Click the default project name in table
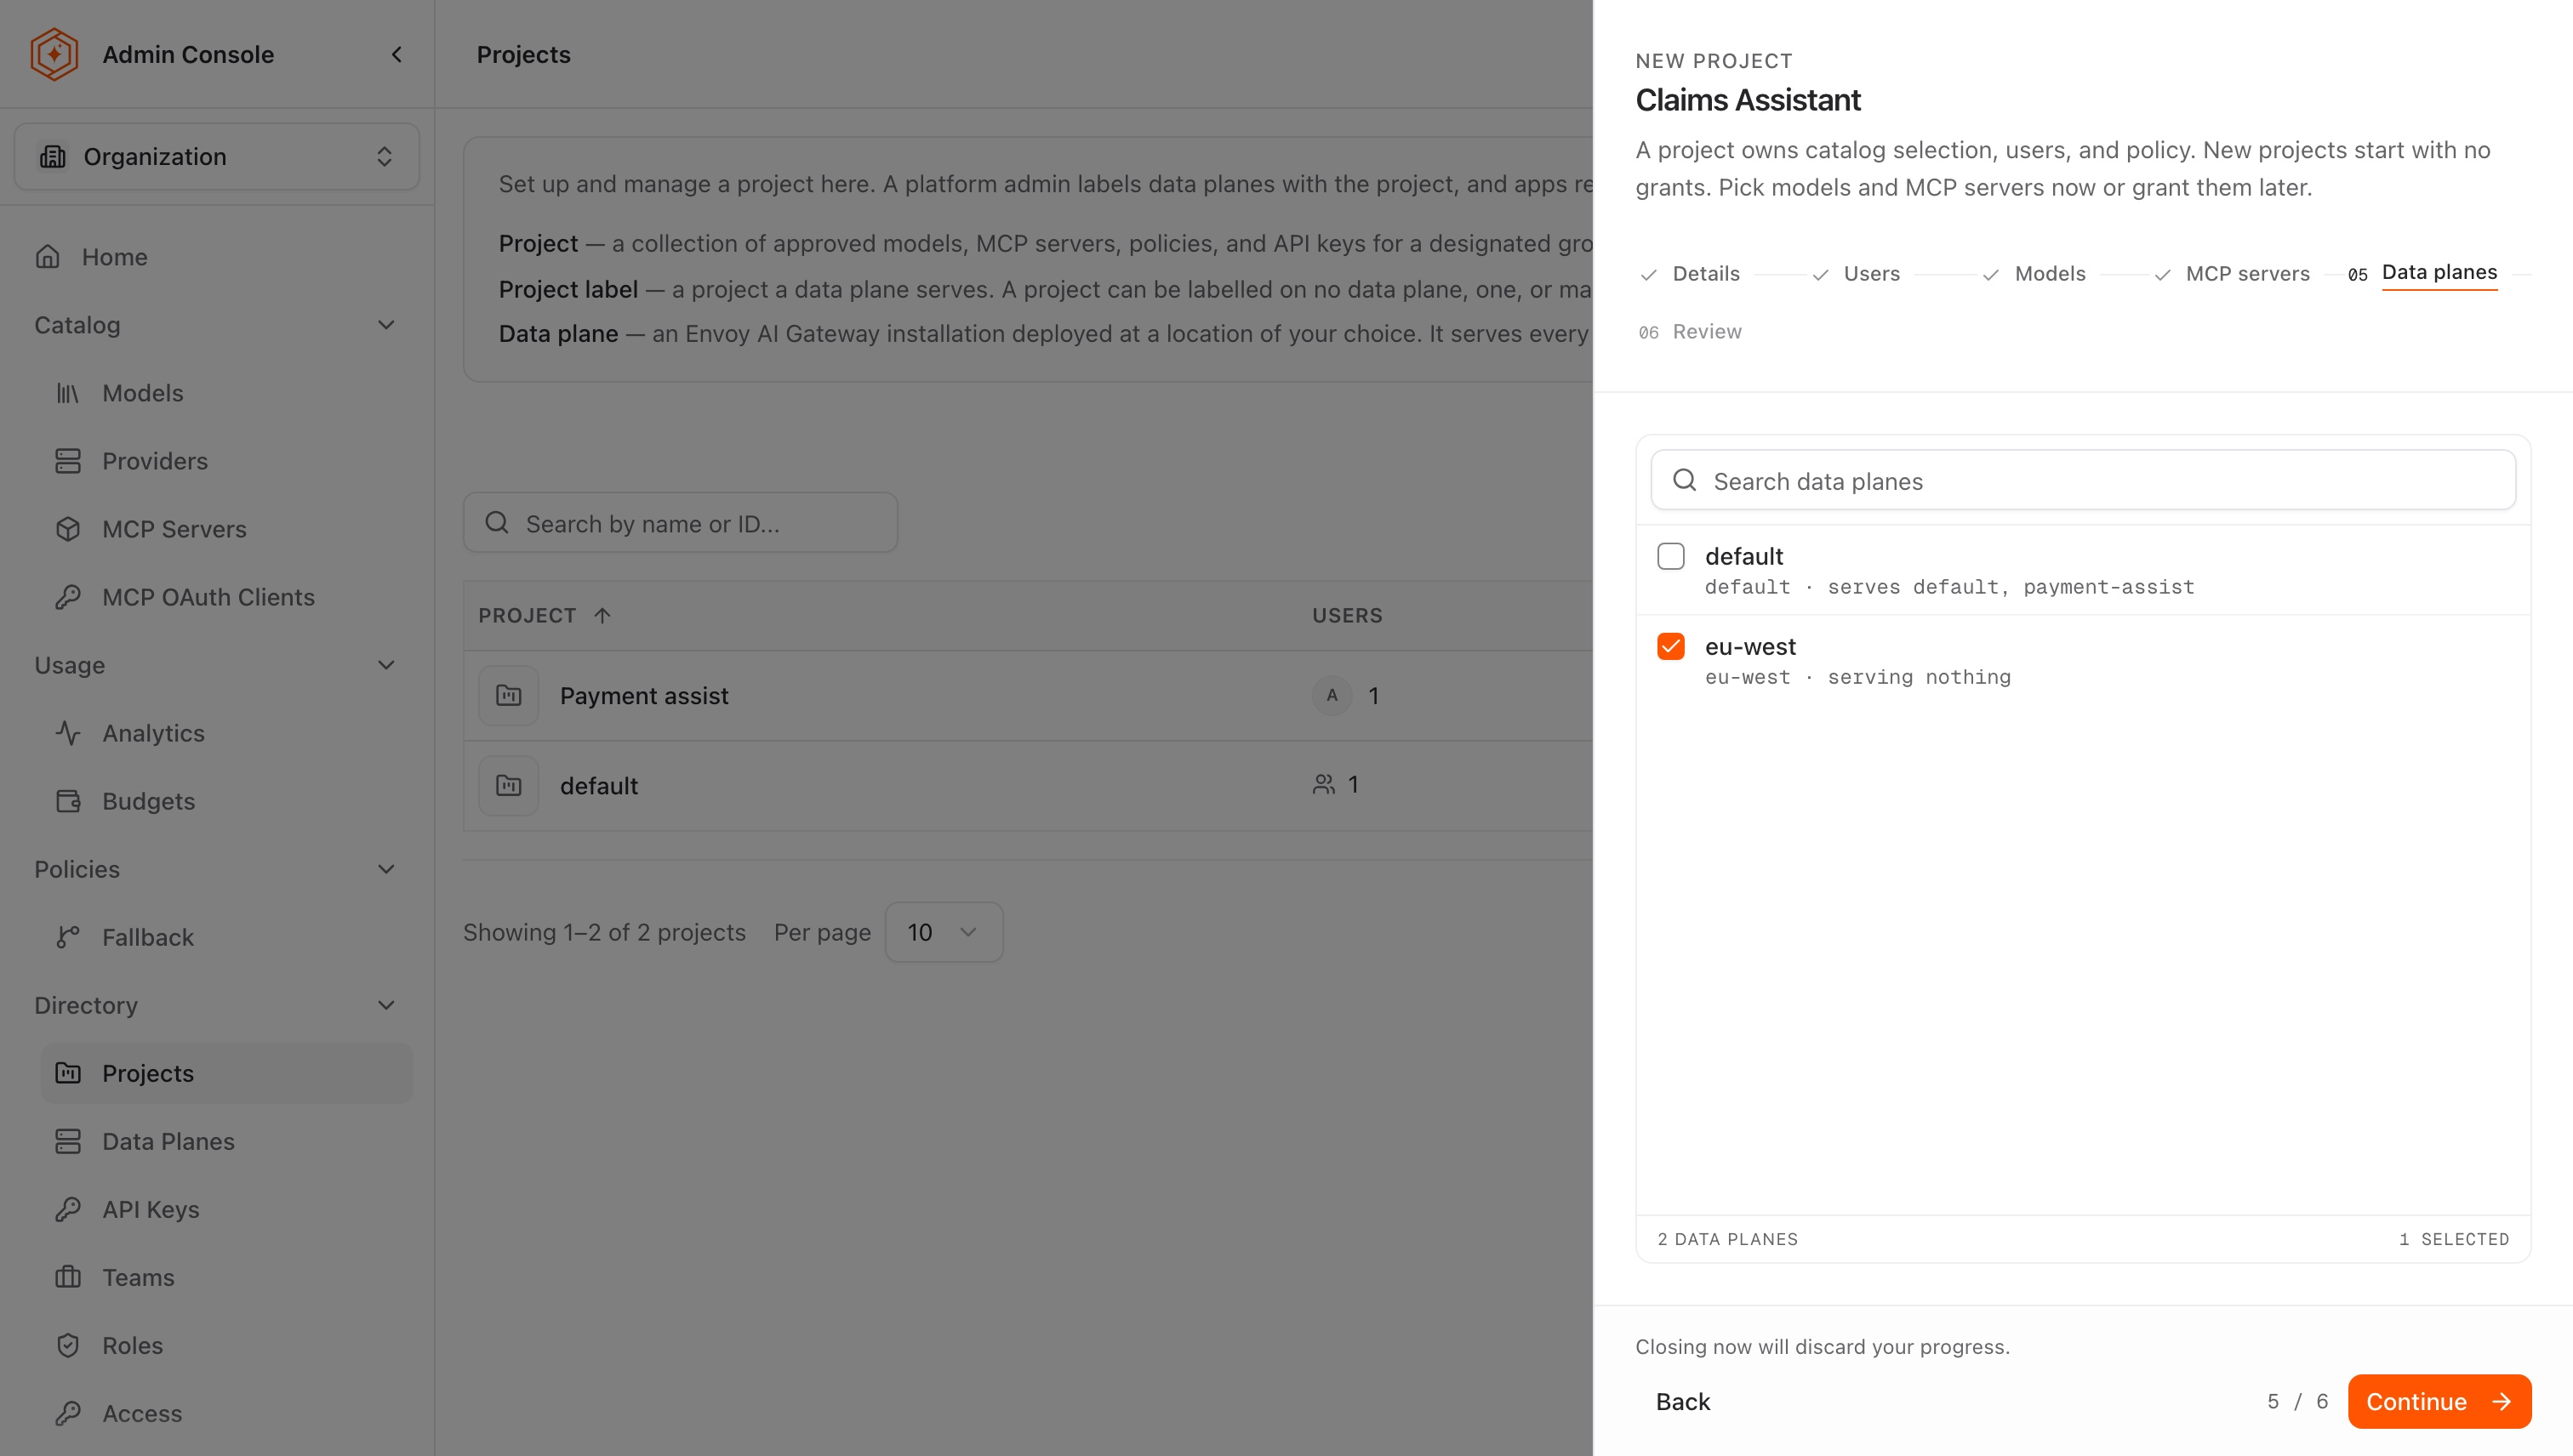 [598, 786]
